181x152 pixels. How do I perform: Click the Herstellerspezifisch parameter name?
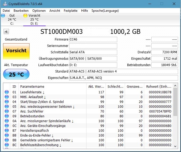[x=34, y=131]
